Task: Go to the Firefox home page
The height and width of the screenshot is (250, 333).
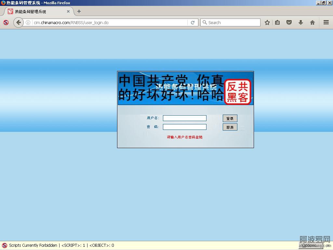Action: [312, 22]
